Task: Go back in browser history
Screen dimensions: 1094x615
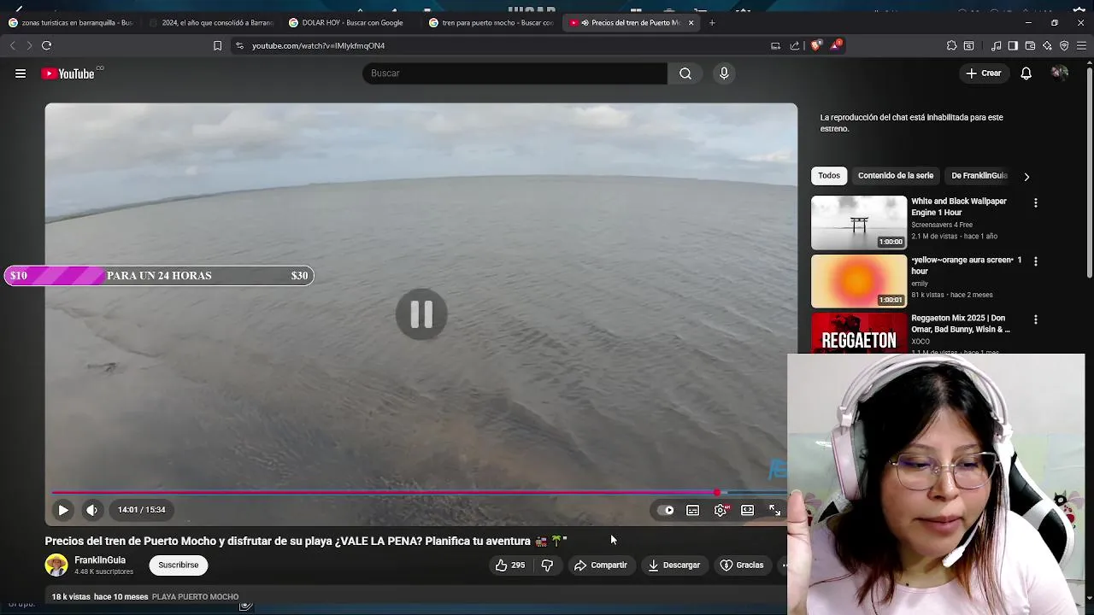Action: pos(12,45)
